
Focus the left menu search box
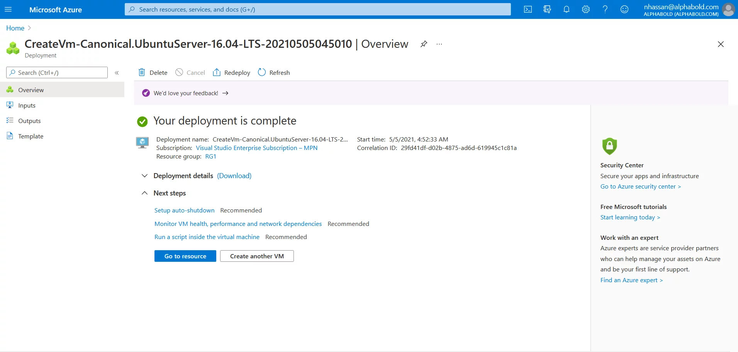click(x=57, y=72)
